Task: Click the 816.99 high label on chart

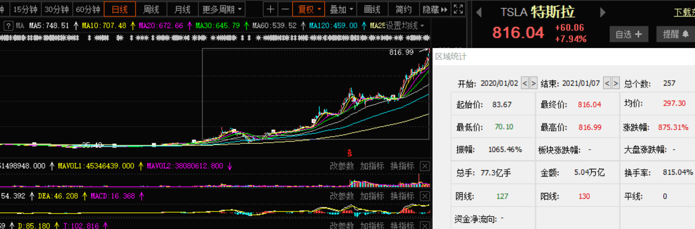Action: (401, 53)
